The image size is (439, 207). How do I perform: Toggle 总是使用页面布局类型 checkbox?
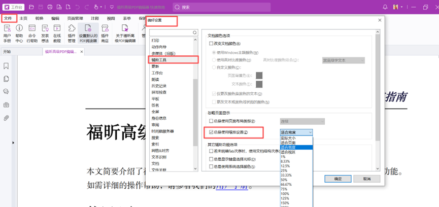[211, 121]
